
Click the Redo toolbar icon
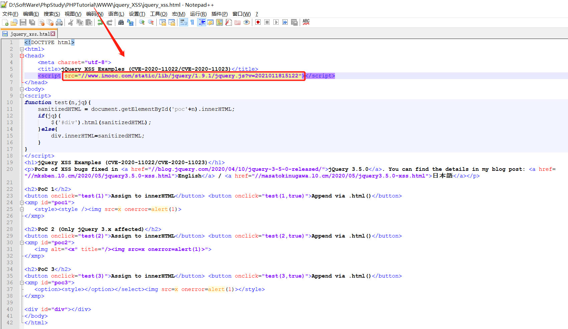point(109,22)
